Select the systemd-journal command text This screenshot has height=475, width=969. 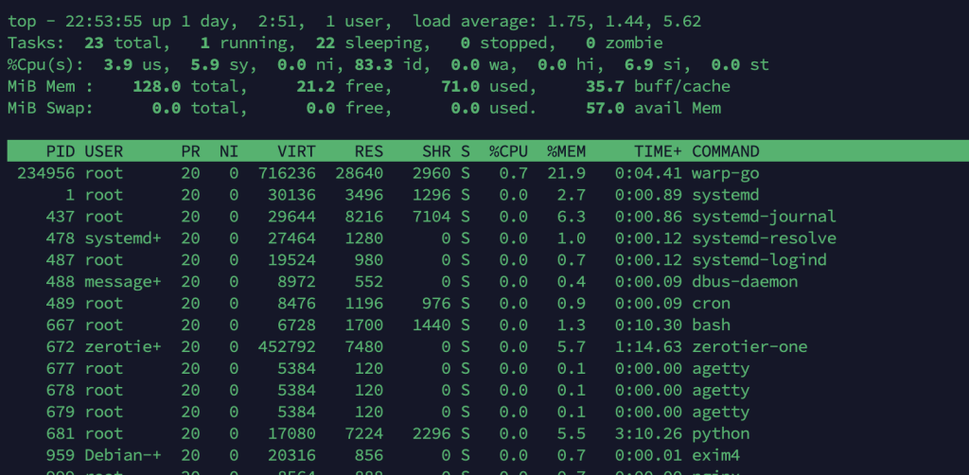[764, 217]
